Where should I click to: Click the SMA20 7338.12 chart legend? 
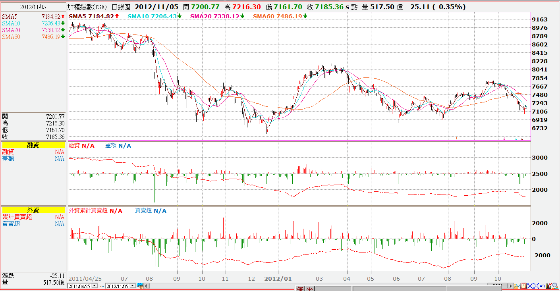point(218,16)
